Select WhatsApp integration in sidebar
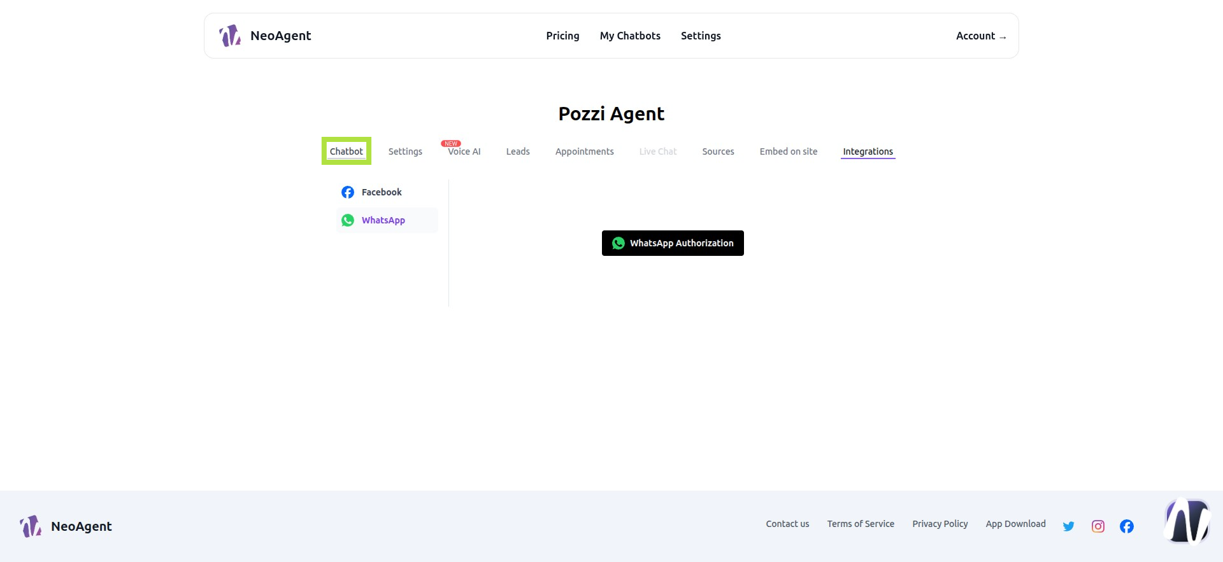The width and height of the screenshot is (1223, 562). pos(387,220)
